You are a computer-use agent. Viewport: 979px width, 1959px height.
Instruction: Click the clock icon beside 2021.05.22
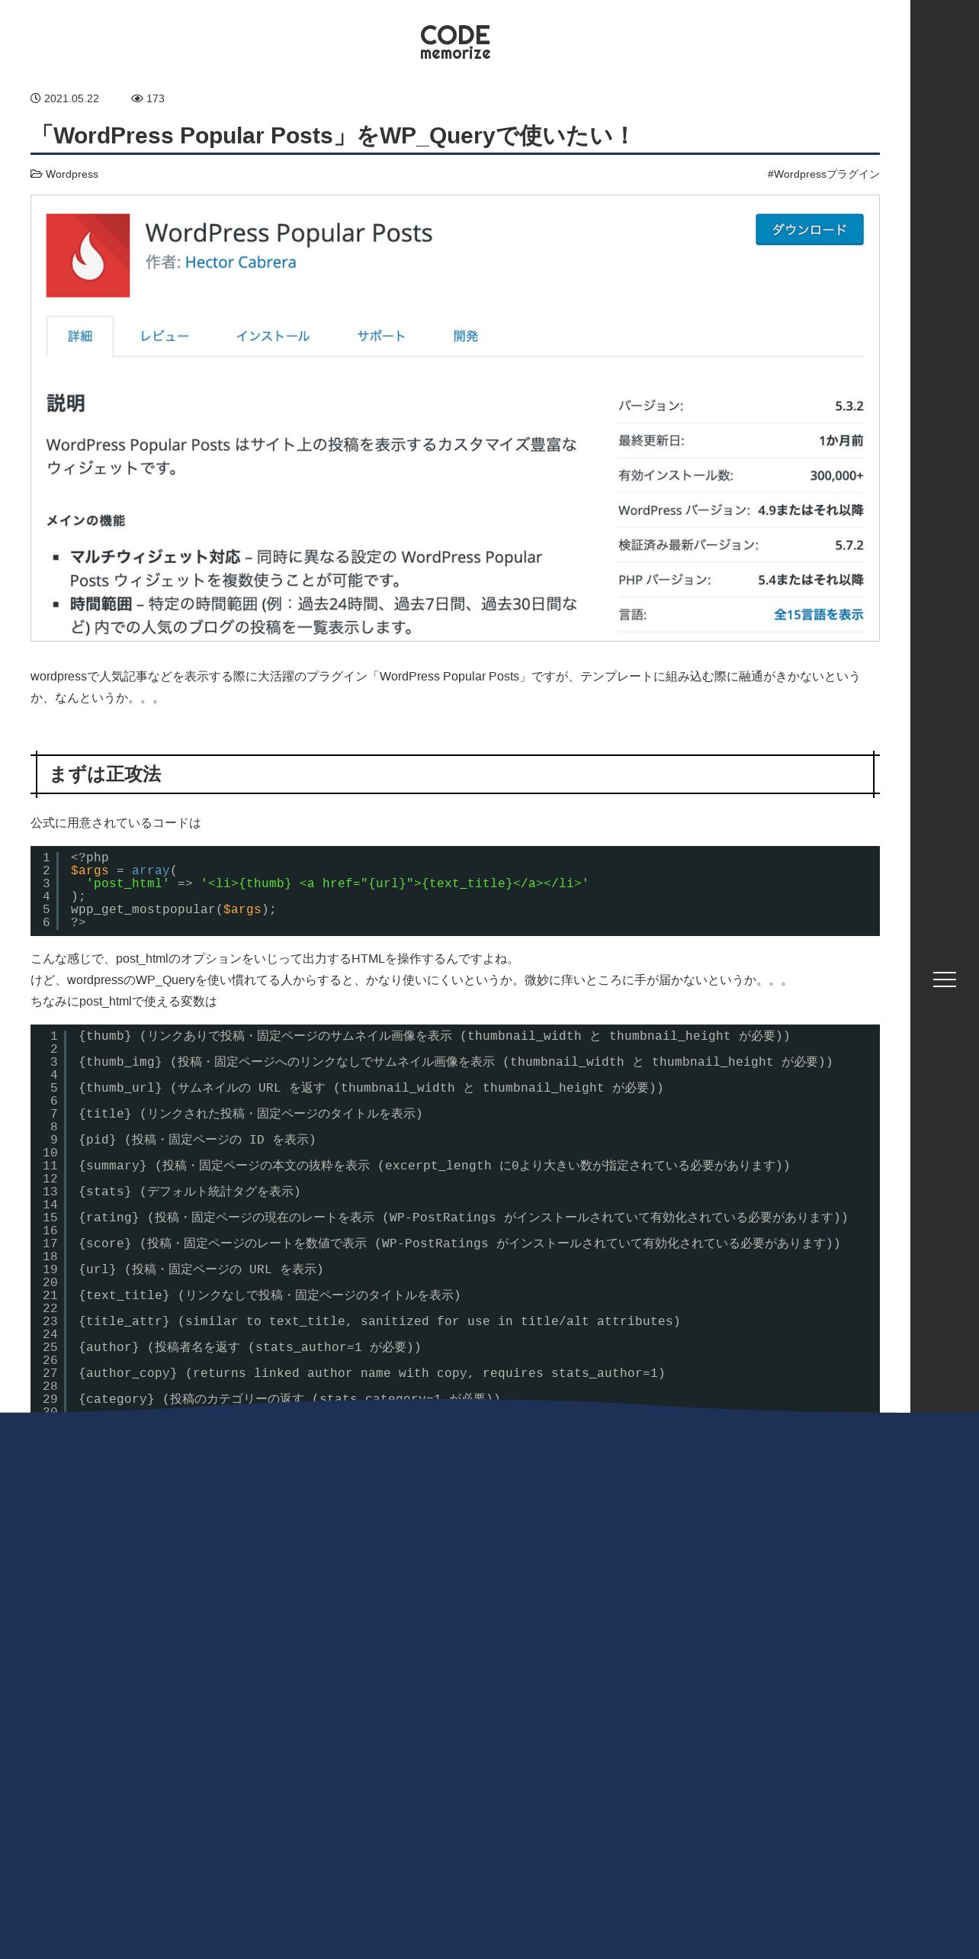click(35, 98)
